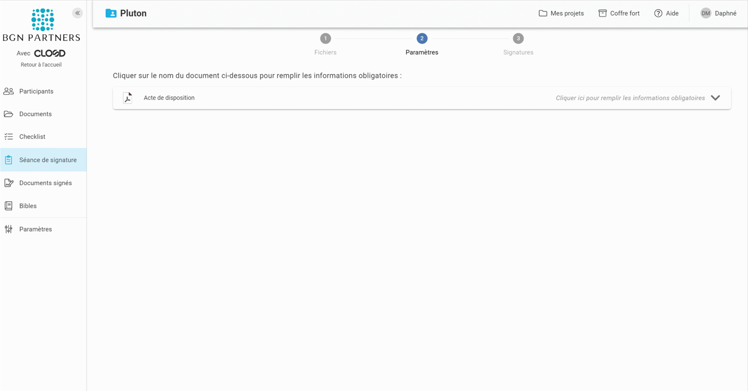This screenshot has width=748, height=391.
Task: Click the Closd logo in sidebar
Action: [50, 53]
